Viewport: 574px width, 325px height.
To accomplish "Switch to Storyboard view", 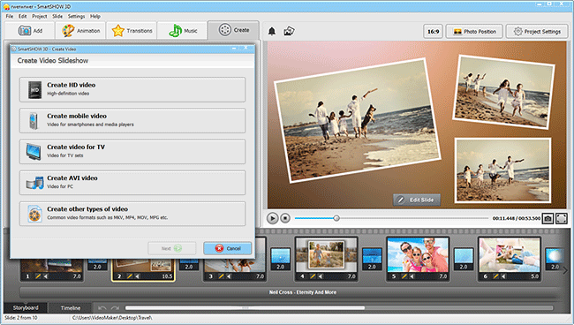I will 26,308.
